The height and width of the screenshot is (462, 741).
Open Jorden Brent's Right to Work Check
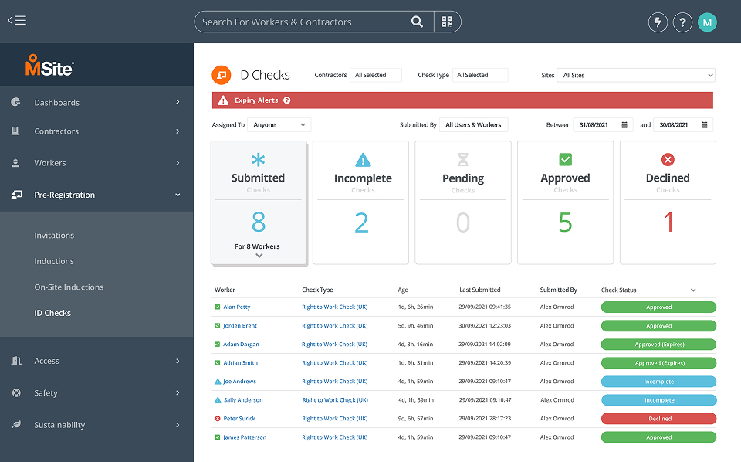[334, 326]
